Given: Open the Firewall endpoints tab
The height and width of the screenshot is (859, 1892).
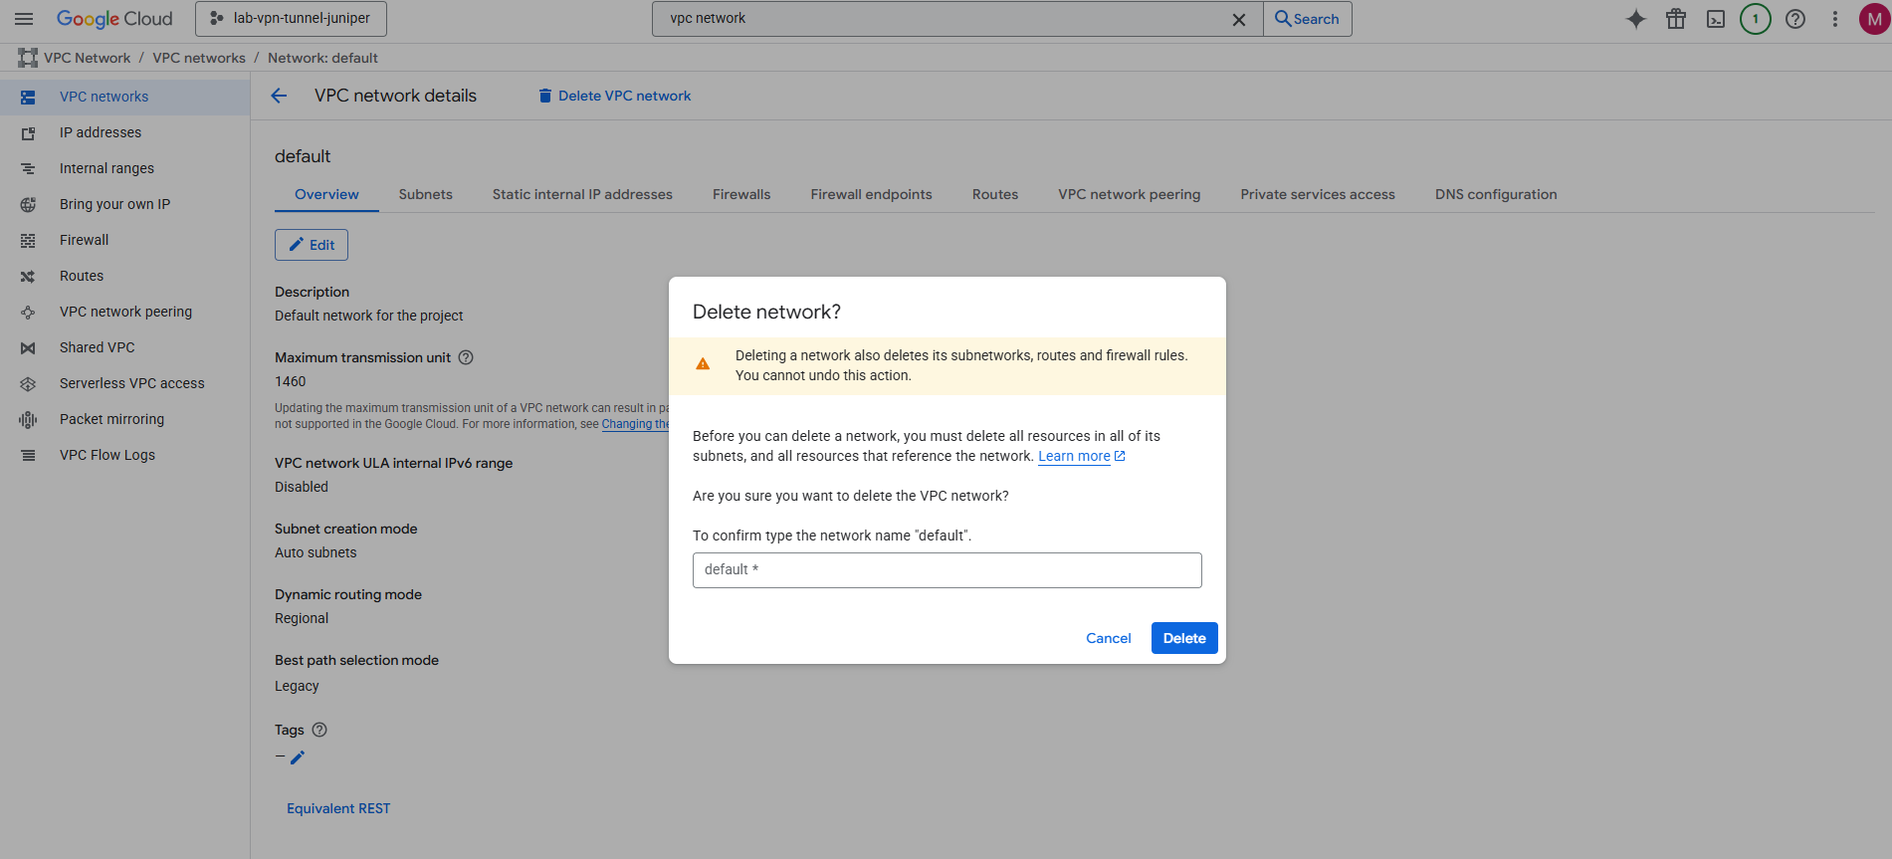Looking at the screenshot, I should pos(871,194).
